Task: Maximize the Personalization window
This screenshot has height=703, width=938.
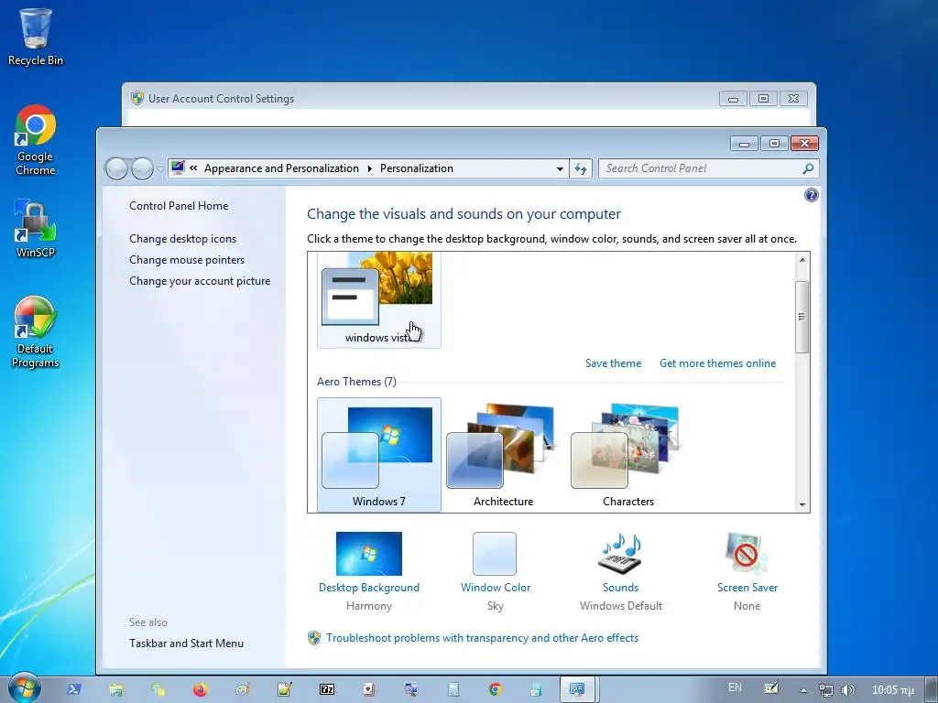Action: pyautogui.click(x=775, y=144)
